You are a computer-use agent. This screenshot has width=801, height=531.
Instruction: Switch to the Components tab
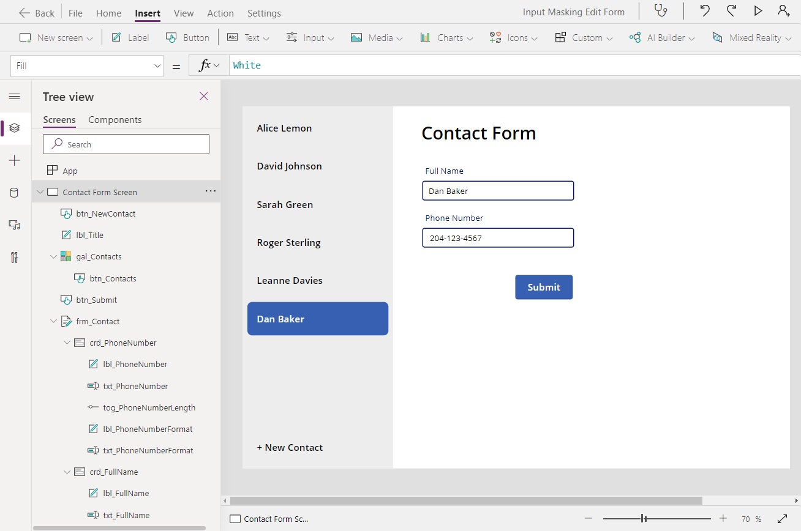point(115,119)
